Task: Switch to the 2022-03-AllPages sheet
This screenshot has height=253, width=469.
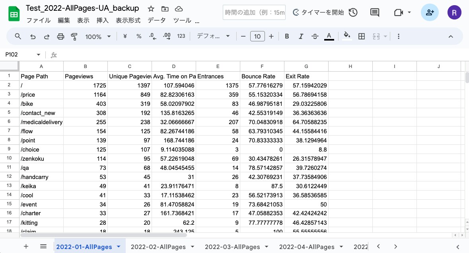Action: click(x=232, y=247)
